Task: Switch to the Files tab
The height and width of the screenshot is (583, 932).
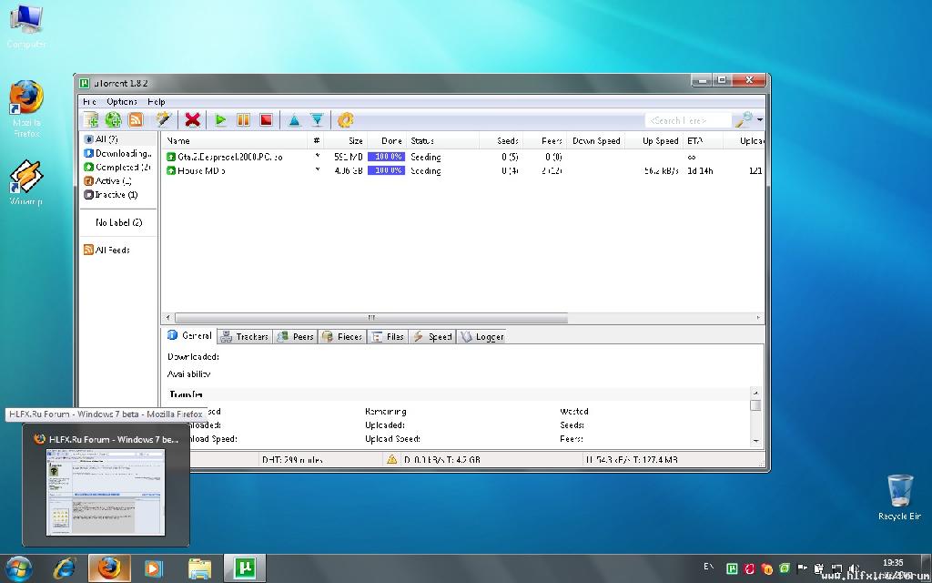Action: click(388, 337)
